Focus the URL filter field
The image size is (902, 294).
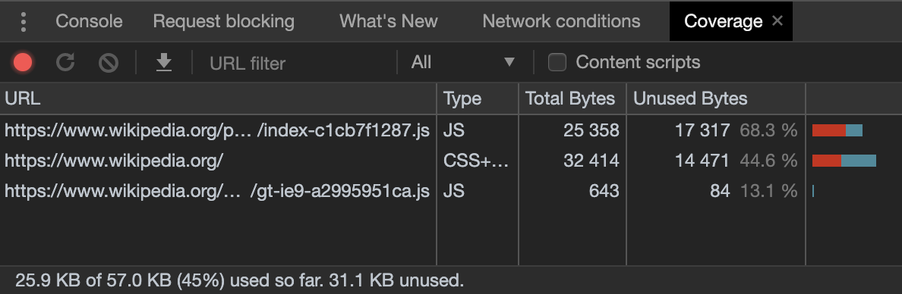[x=298, y=63]
